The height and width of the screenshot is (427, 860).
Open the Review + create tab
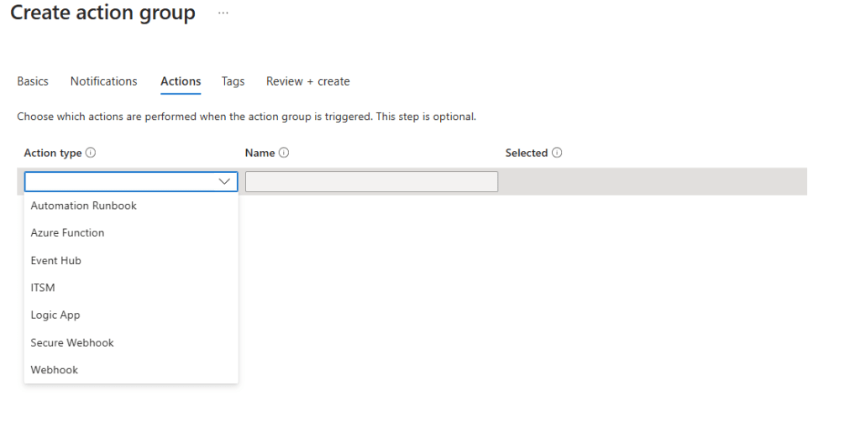coord(307,81)
